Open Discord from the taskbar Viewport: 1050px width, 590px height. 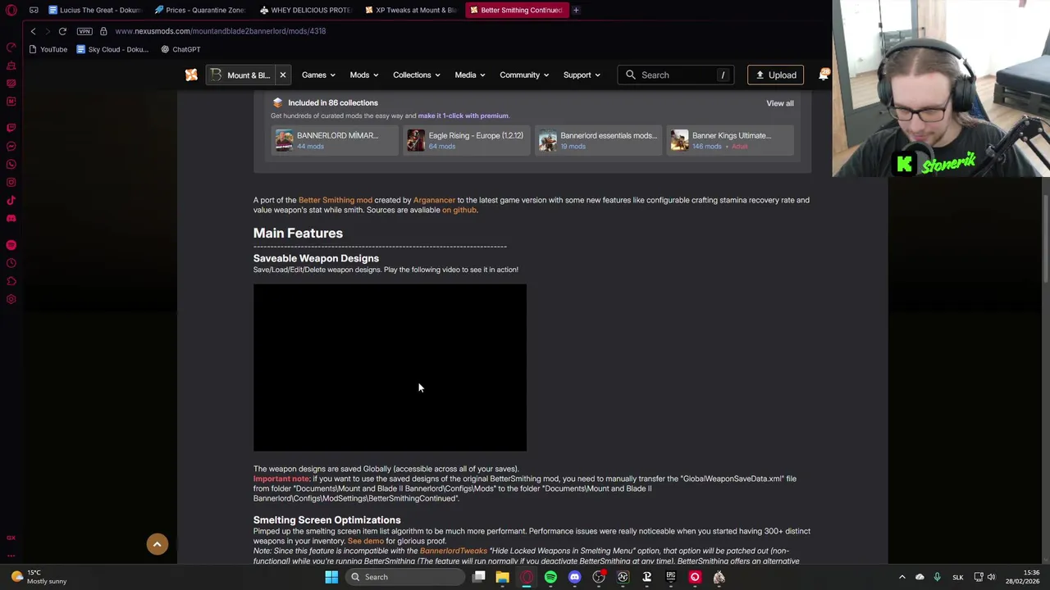click(574, 577)
